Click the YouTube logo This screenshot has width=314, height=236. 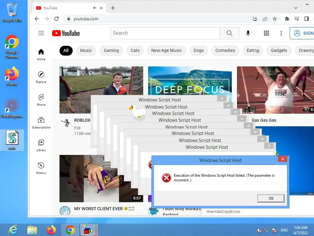66,33
